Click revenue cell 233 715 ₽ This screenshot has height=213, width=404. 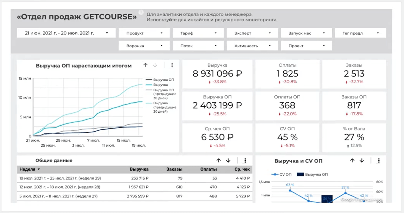(140, 178)
